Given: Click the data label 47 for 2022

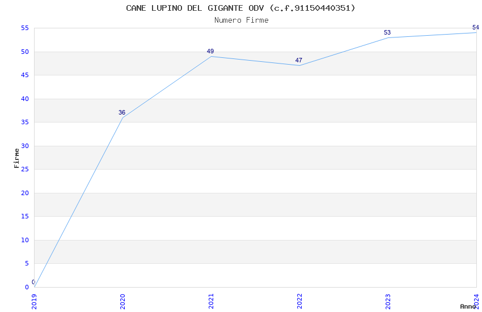Looking at the screenshot, I should [x=298, y=60].
